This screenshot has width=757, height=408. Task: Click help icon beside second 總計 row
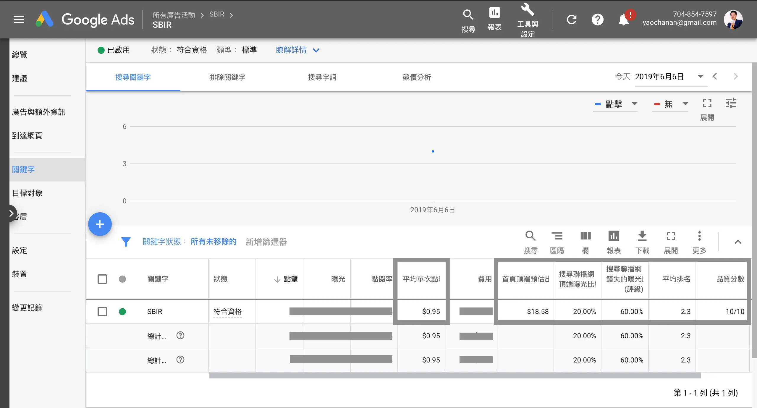pos(180,360)
